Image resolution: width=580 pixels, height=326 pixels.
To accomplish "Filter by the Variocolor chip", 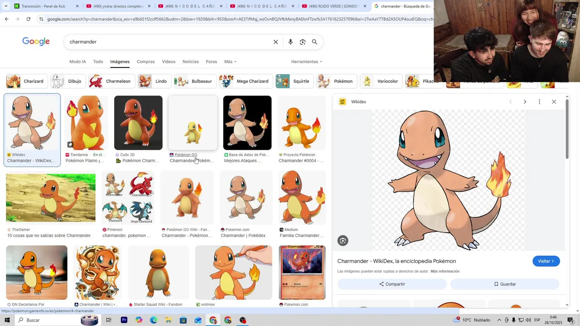I will pos(381,81).
